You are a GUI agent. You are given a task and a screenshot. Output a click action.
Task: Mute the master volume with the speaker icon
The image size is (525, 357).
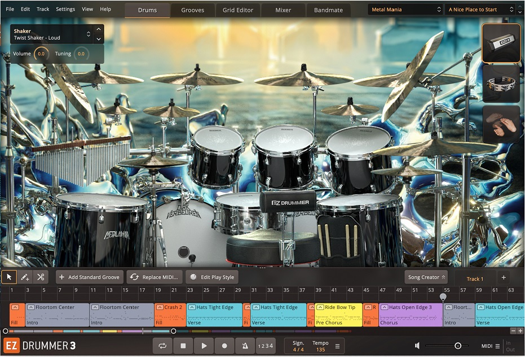[418, 346]
